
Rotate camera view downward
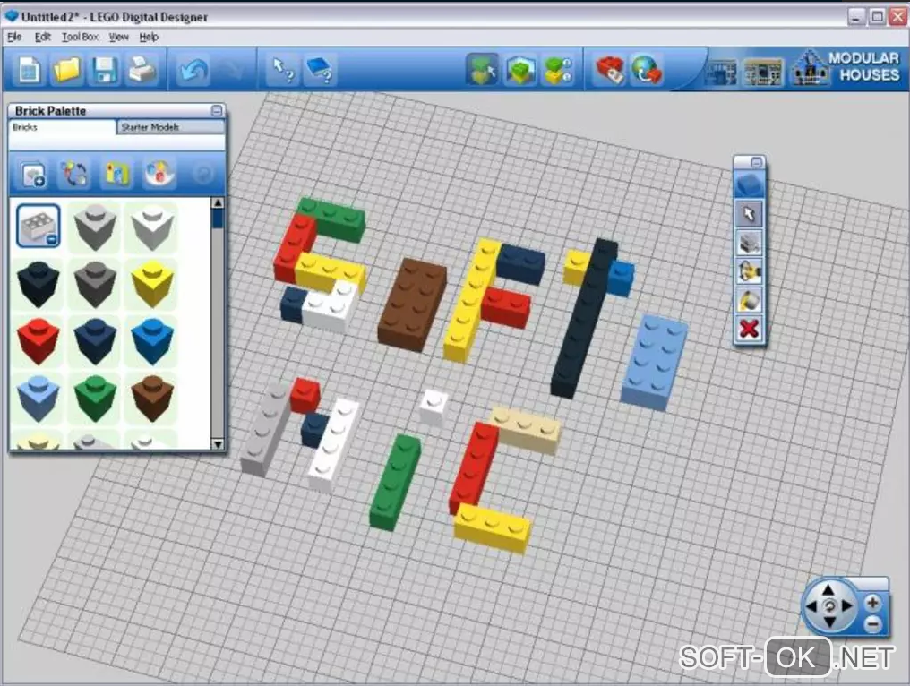[x=828, y=622]
